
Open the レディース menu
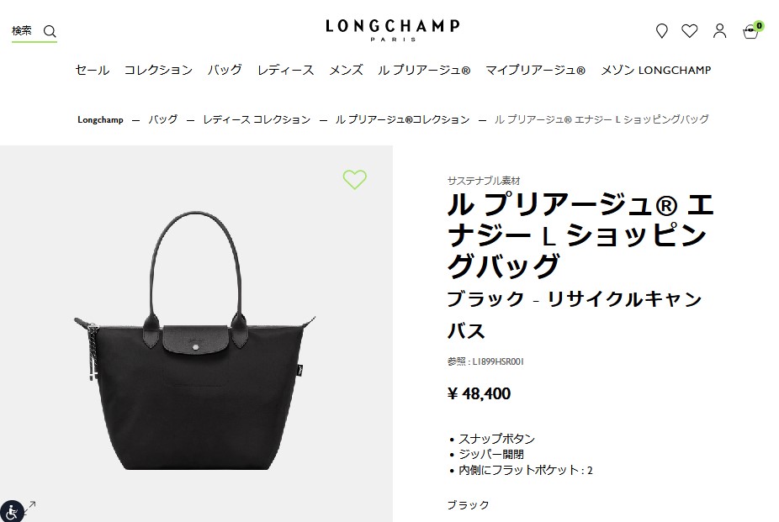tap(286, 70)
